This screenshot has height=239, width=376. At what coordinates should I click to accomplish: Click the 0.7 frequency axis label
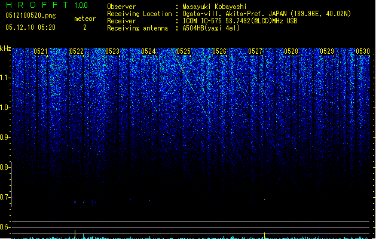(5, 197)
